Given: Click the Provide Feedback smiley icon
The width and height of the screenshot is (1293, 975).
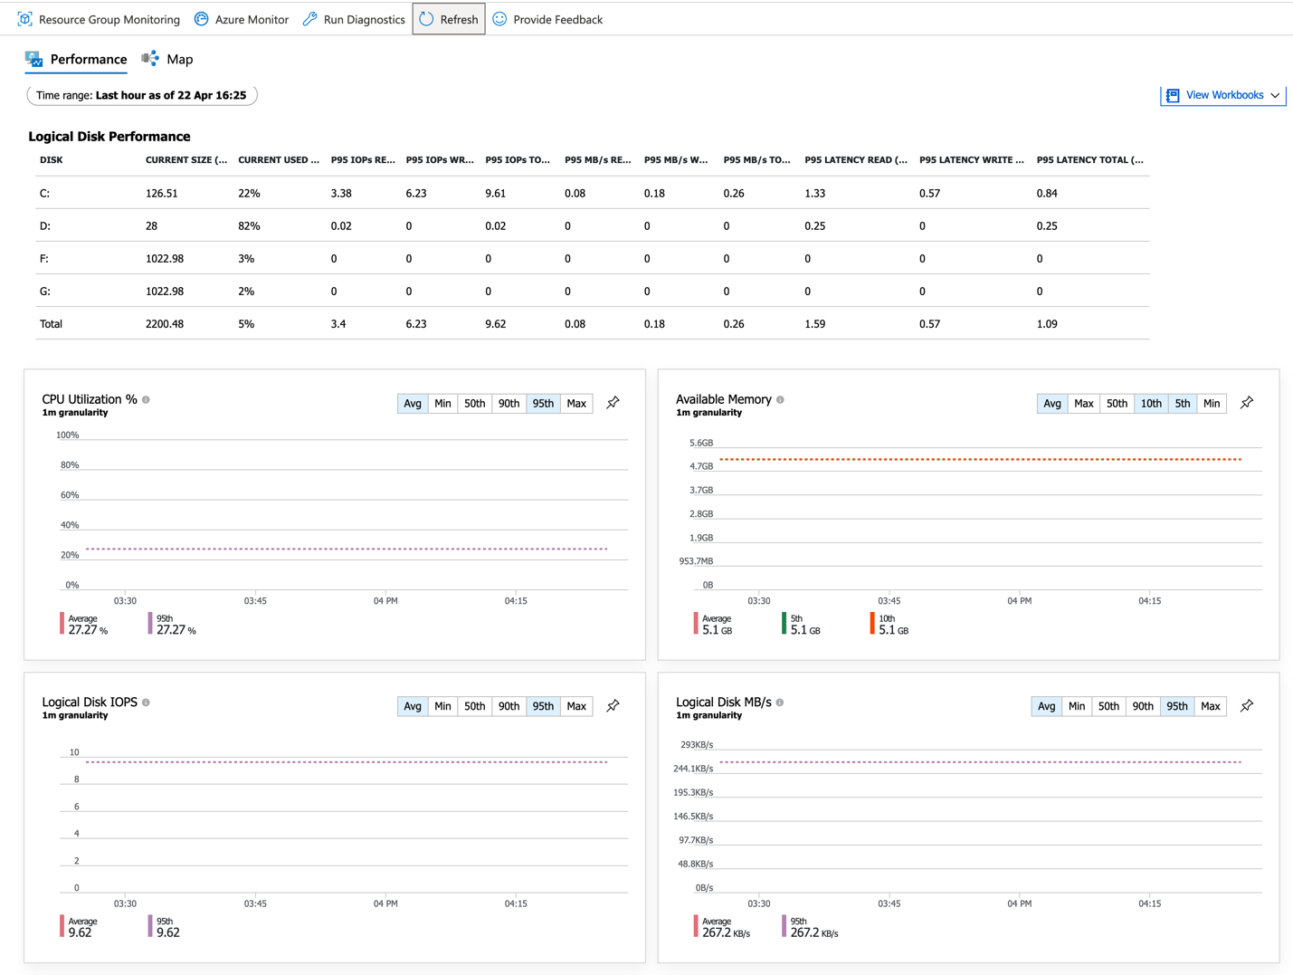Looking at the screenshot, I should click(499, 19).
